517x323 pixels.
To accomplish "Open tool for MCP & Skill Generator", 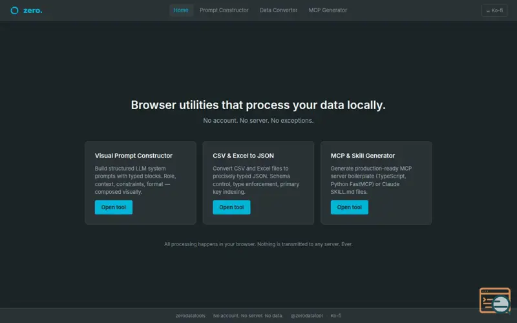I will (x=350, y=207).
